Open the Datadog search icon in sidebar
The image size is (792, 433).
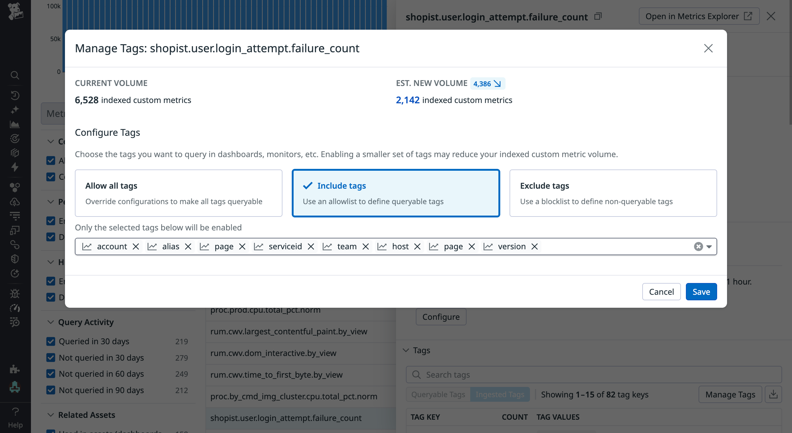(15, 75)
